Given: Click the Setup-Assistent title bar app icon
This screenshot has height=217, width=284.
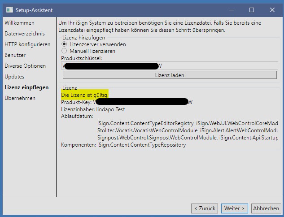Looking at the screenshot, I should click(x=9, y=10).
